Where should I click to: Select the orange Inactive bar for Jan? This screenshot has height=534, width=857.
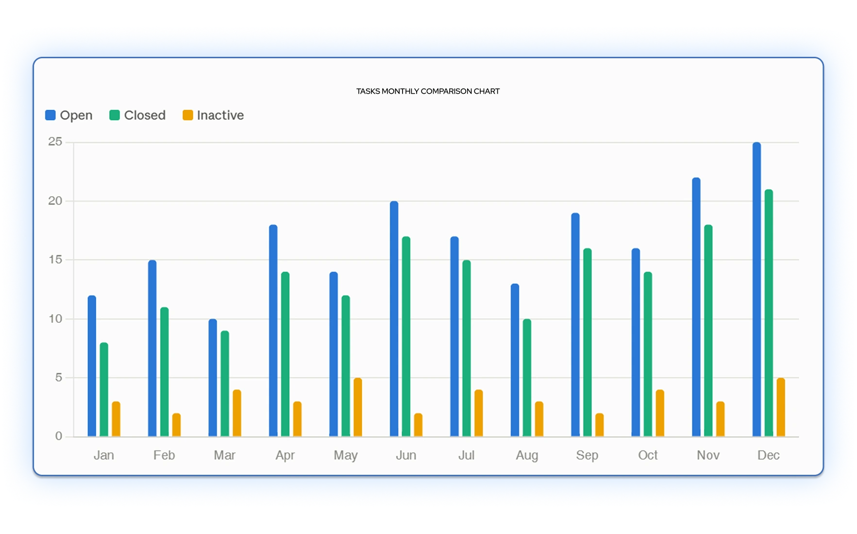coord(116,419)
